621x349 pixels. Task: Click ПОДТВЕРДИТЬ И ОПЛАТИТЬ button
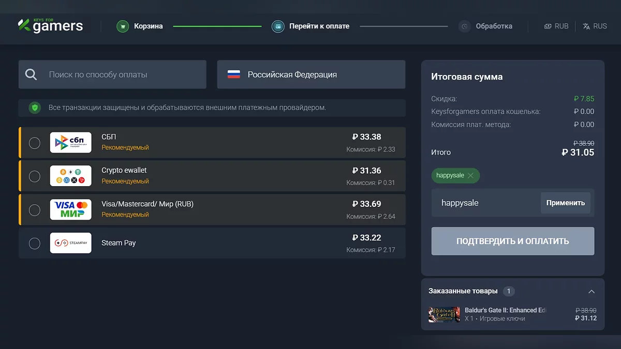pos(512,241)
